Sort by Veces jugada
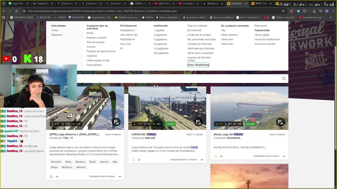This screenshot has width=337, height=189. pyautogui.click(x=262, y=35)
